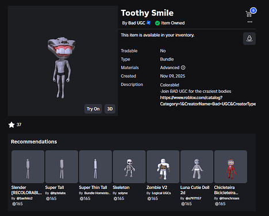269x216 pixels.
Task: Click the avatar wear icon button
Action: coord(249,39)
